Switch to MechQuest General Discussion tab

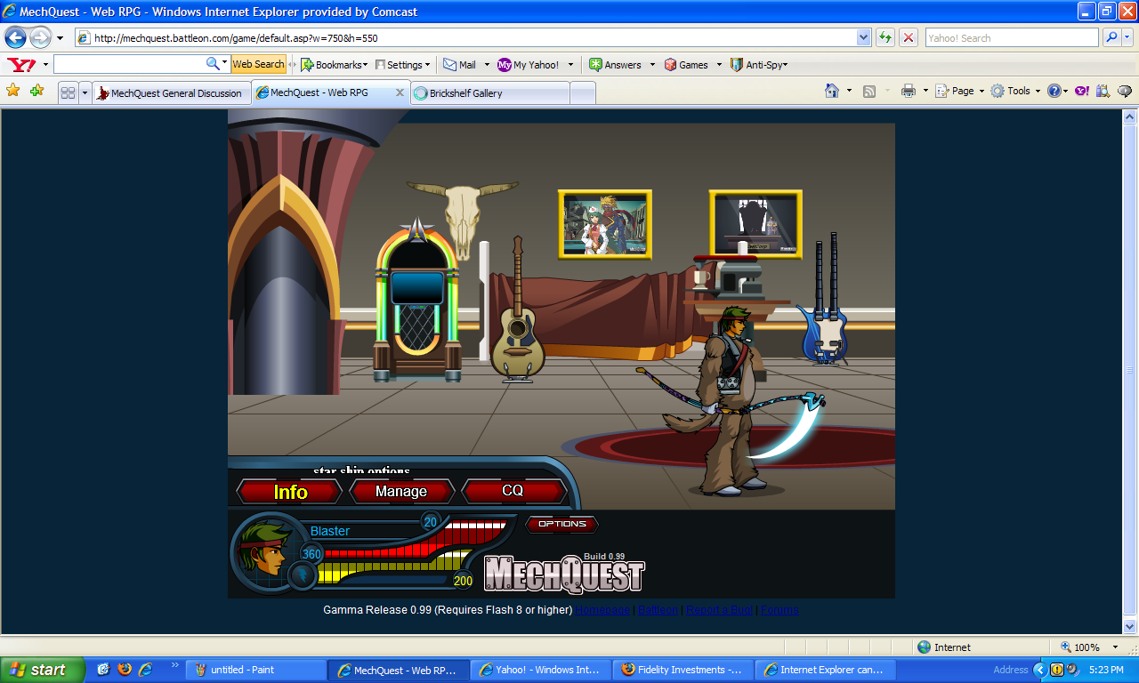(172, 92)
